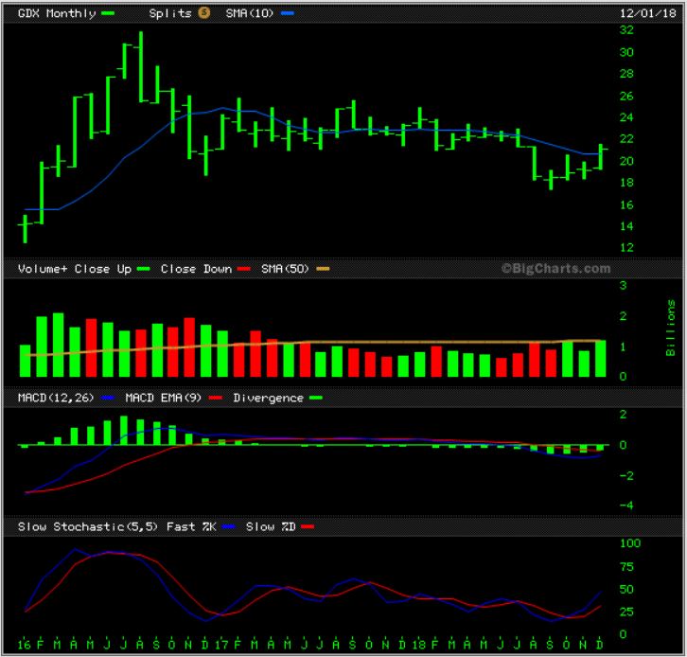Click the 100 value on stochastic axis
The width and height of the screenshot is (687, 657).
630,543
